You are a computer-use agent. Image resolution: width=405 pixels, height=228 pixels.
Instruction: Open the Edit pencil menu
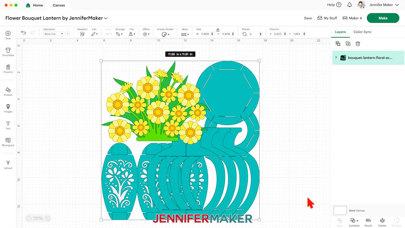coord(94,34)
